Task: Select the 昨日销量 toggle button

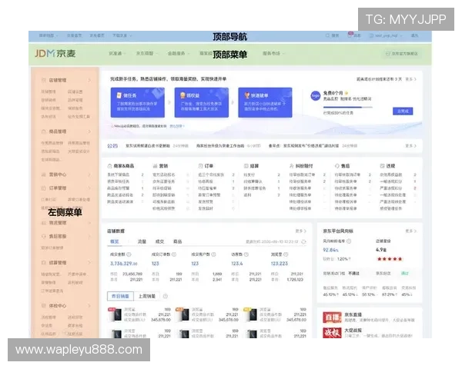Action: [120, 296]
